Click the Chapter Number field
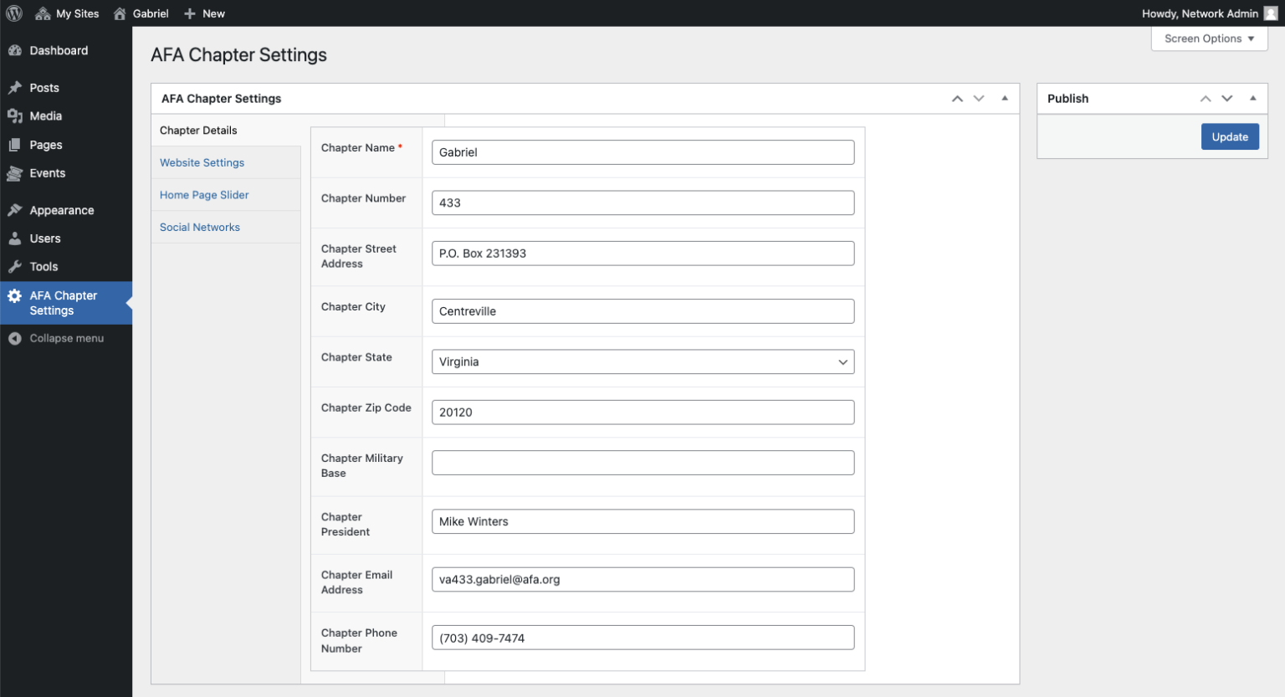 pos(643,202)
